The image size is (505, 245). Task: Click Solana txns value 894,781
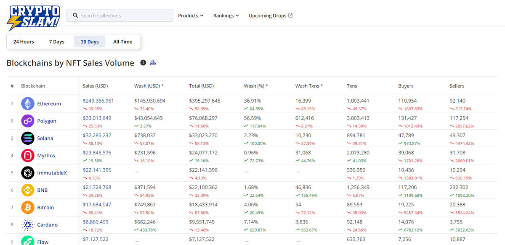356,136
